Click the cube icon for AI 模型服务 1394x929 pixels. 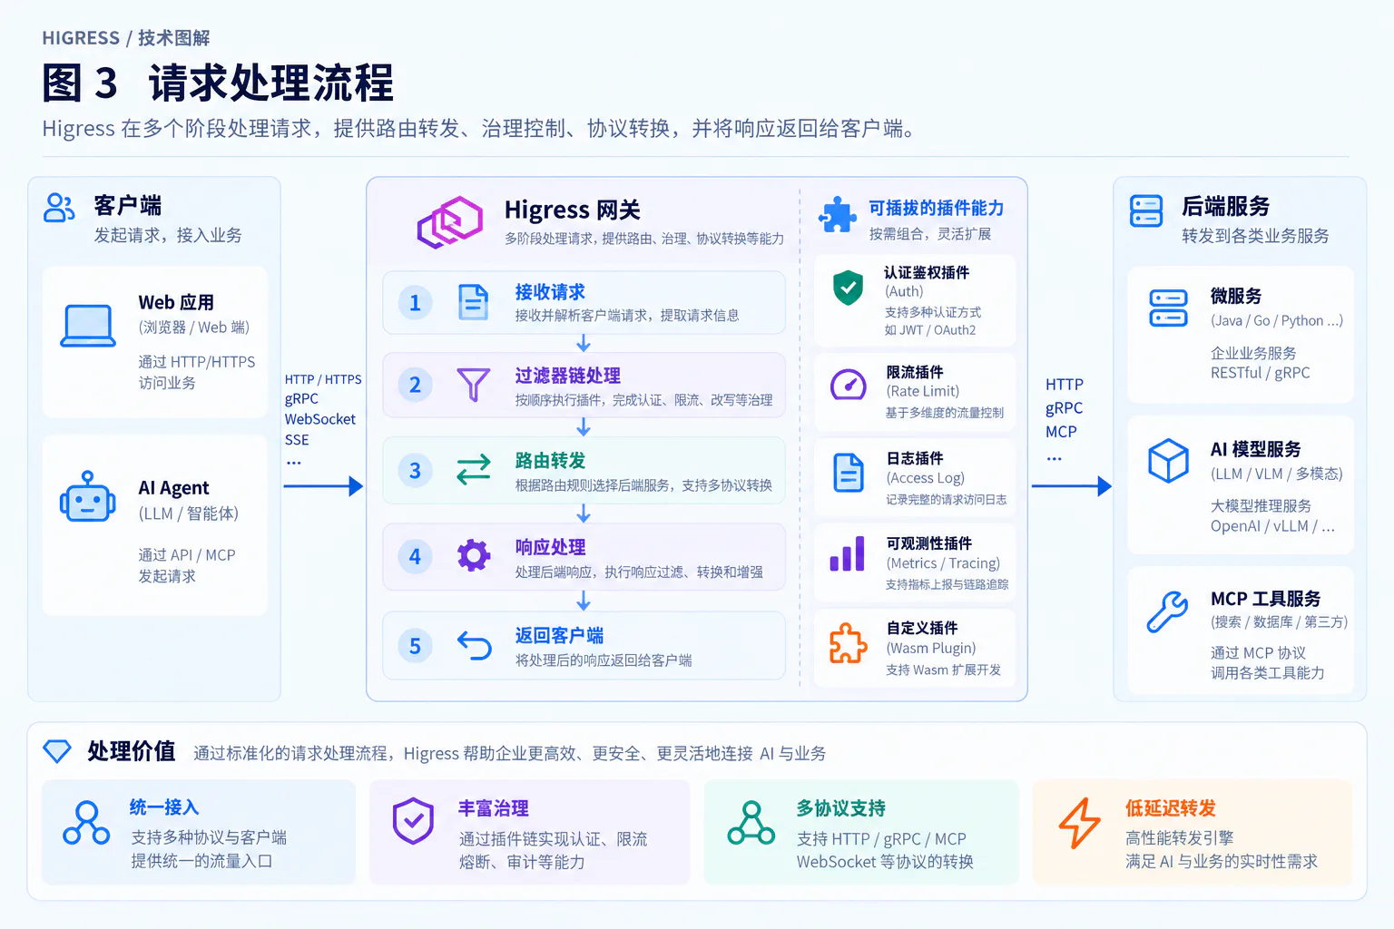[x=1168, y=461]
